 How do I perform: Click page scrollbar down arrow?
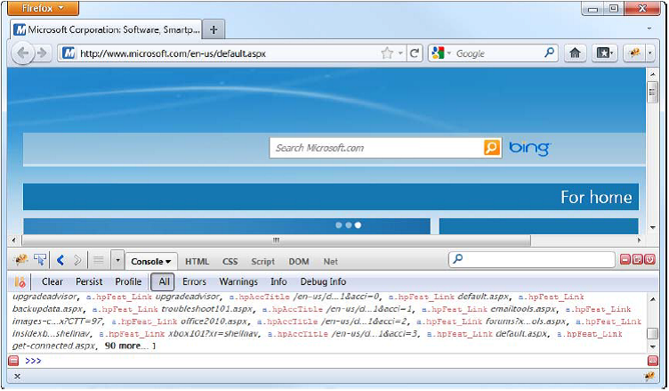click(x=652, y=228)
